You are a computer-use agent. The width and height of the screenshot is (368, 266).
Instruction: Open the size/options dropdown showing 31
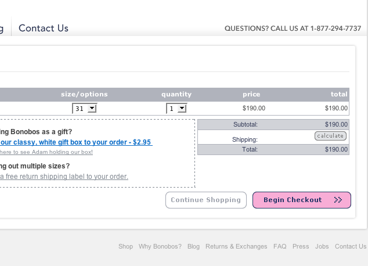85,108
